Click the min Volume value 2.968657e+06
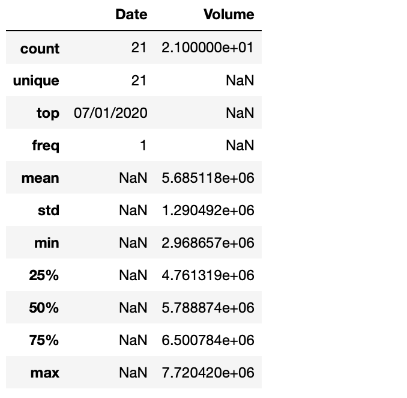Screen dimensions: 407x398 [x=208, y=243]
